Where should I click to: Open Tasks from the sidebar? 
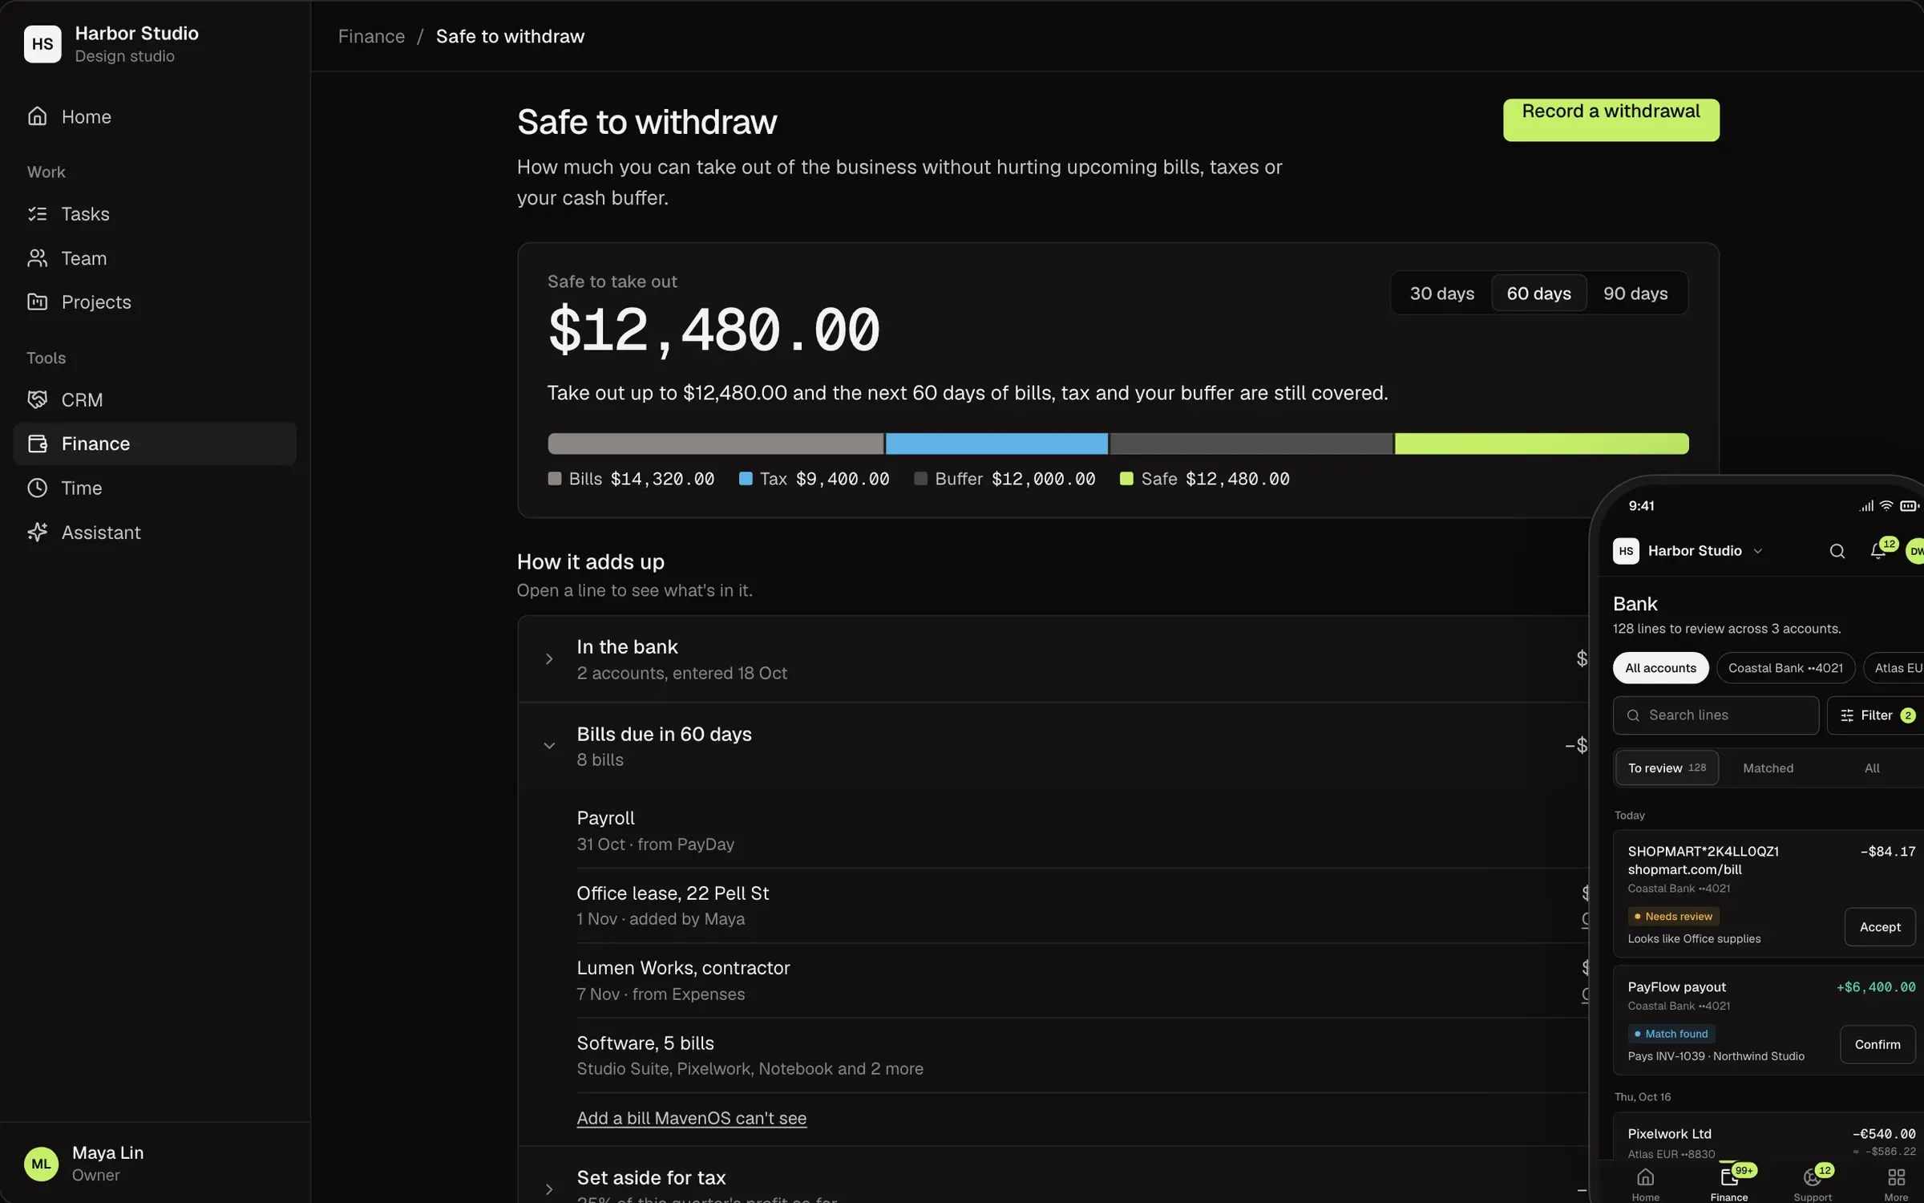pyautogui.click(x=155, y=214)
